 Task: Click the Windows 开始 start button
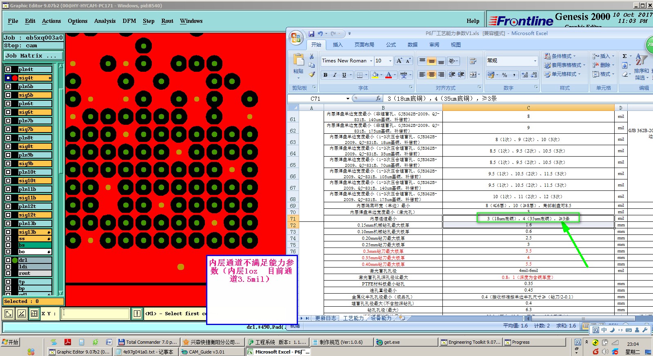click(x=11, y=342)
